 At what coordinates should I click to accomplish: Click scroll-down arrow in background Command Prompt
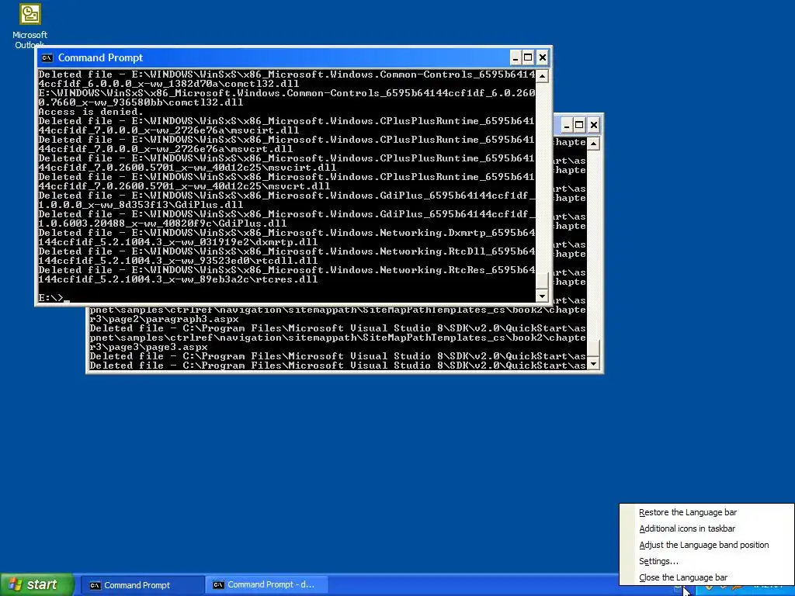coord(593,364)
